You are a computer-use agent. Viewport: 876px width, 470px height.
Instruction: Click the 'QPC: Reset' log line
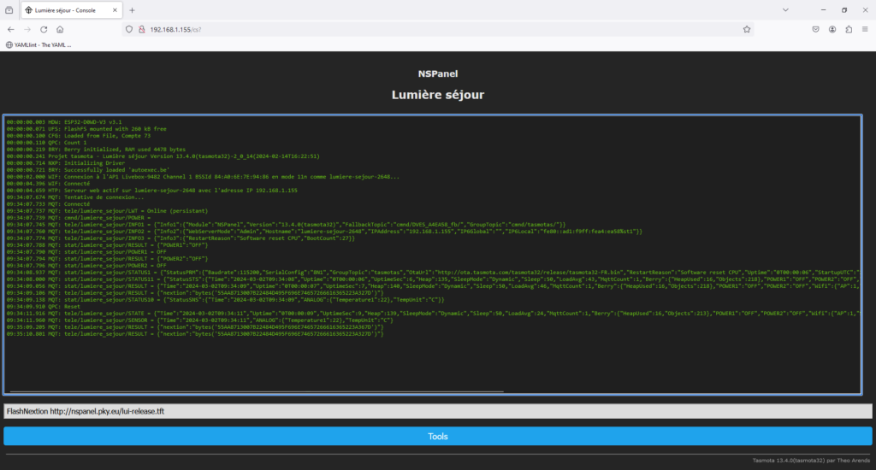[44, 307]
